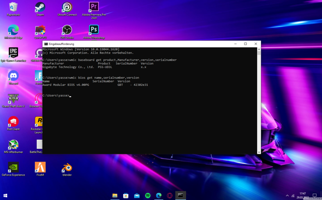Select the MSI Afterburner desktop shortcut
The height and width of the screenshot is (200, 322).
(13, 146)
